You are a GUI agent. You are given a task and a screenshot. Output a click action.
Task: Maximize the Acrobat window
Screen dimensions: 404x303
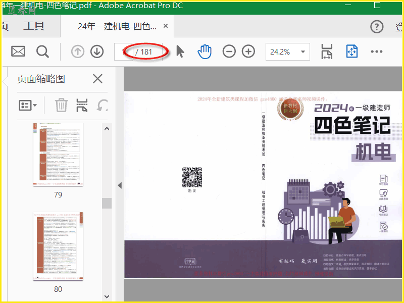(x=377, y=5)
